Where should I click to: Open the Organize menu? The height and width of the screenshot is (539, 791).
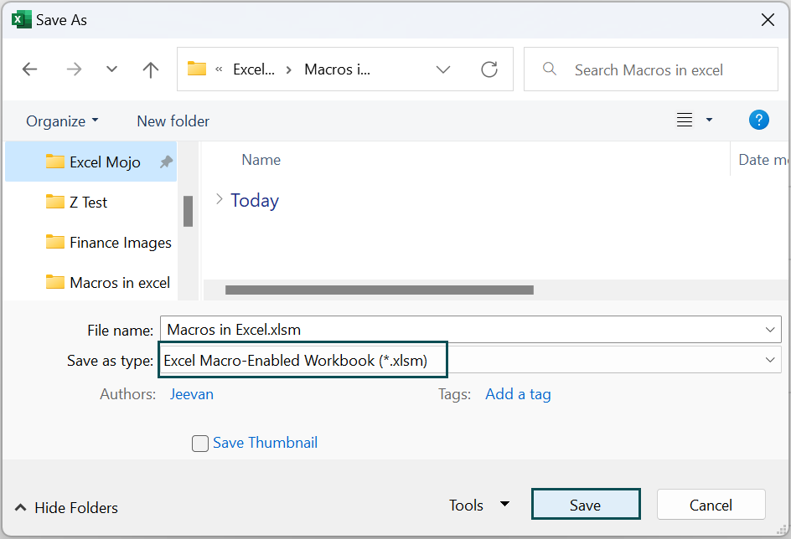62,121
